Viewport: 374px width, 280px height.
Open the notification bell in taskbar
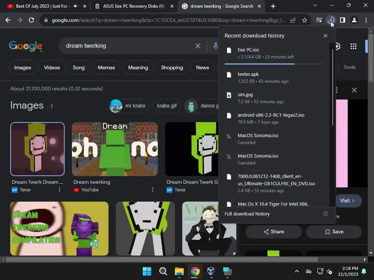click(364, 271)
